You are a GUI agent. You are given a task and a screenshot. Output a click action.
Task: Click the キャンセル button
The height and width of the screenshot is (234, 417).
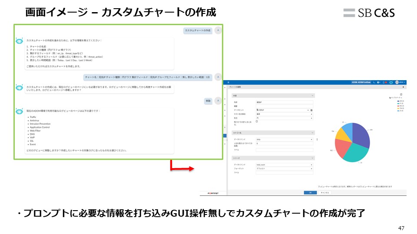coord(325,192)
